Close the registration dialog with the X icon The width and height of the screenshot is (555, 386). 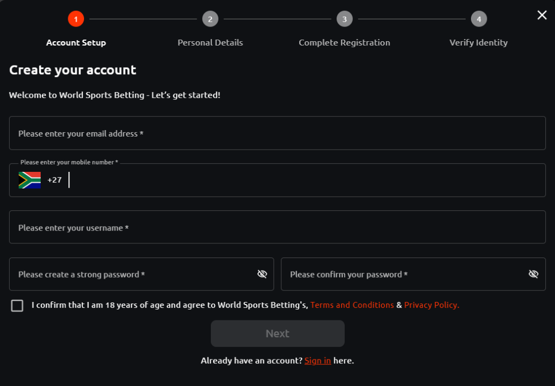pyautogui.click(x=541, y=15)
